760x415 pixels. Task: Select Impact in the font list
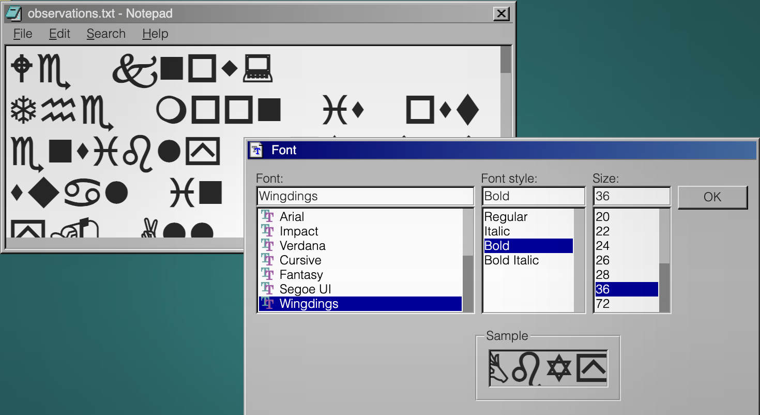click(360, 231)
